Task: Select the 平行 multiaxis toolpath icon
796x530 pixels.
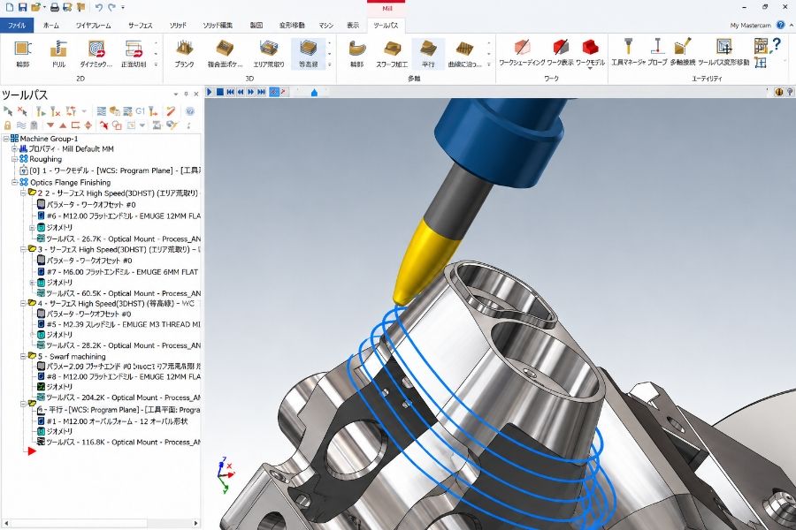Action: pos(428,53)
